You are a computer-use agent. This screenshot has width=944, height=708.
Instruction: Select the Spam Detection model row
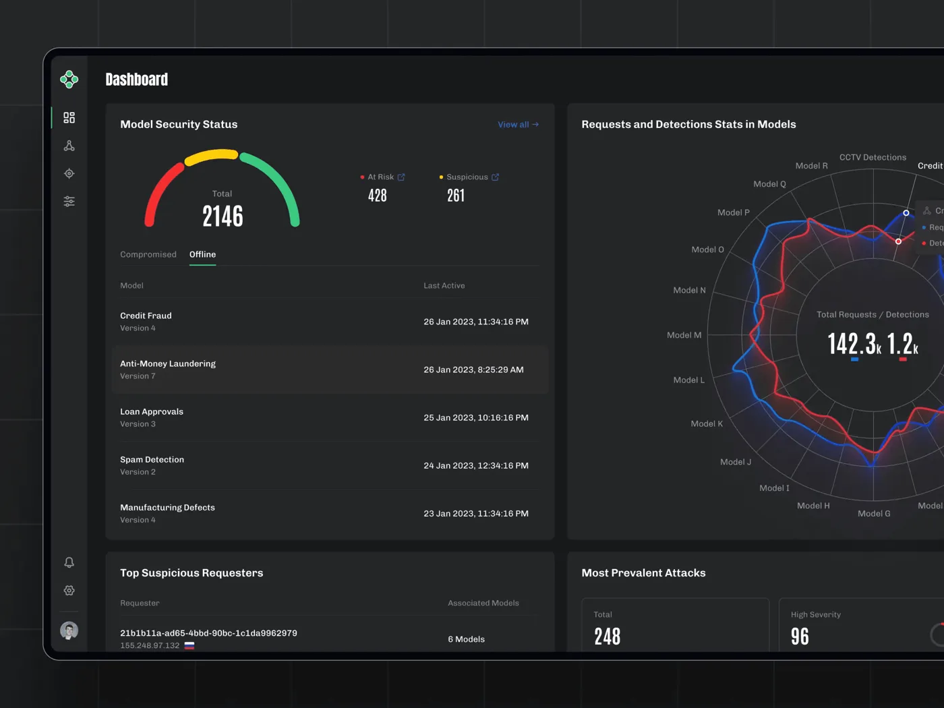pos(330,465)
